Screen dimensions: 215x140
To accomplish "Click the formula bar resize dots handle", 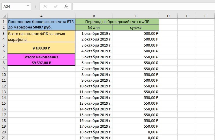I will pos(35,6).
